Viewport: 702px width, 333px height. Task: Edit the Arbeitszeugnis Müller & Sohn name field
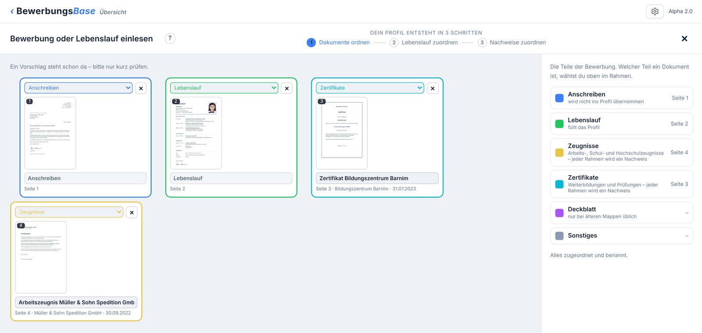click(76, 302)
